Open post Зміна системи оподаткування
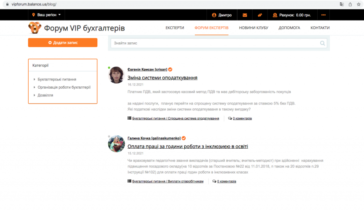The height and width of the screenshot is (211, 364). [x=162, y=77]
